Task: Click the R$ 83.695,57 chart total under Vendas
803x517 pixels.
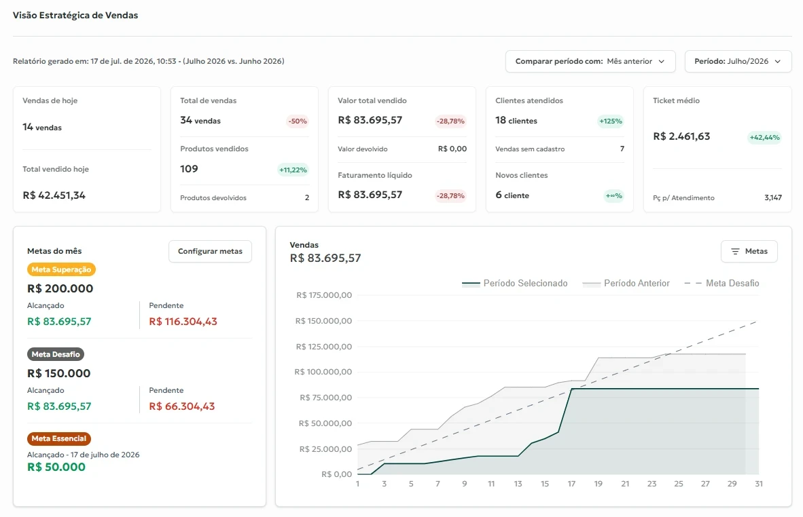Action: click(325, 258)
